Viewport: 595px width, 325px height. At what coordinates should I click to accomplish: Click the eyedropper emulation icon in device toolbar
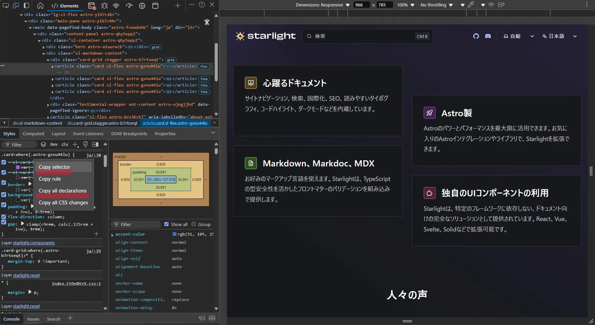471,5
